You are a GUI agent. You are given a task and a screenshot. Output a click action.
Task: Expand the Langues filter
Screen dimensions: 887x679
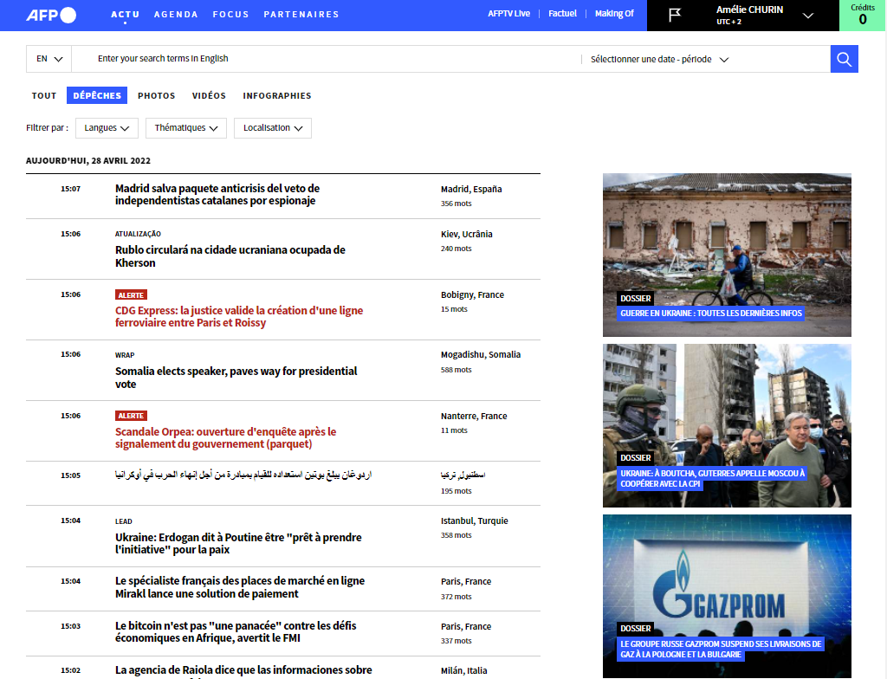pyautogui.click(x=107, y=128)
